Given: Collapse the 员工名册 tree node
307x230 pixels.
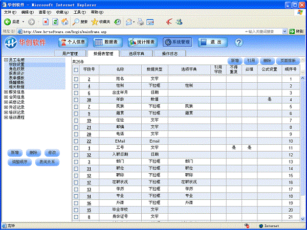Looking at the screenshot, I should tap(6, 60).
